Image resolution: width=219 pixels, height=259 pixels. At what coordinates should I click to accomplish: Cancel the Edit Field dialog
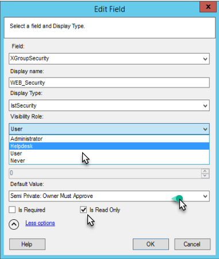(x=192, y=244)
